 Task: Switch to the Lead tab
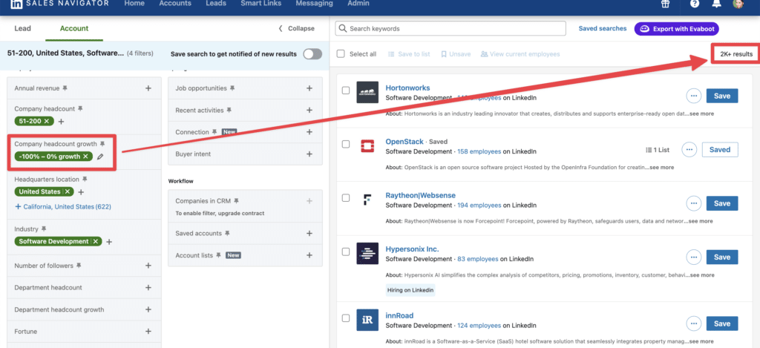point(23,29)
